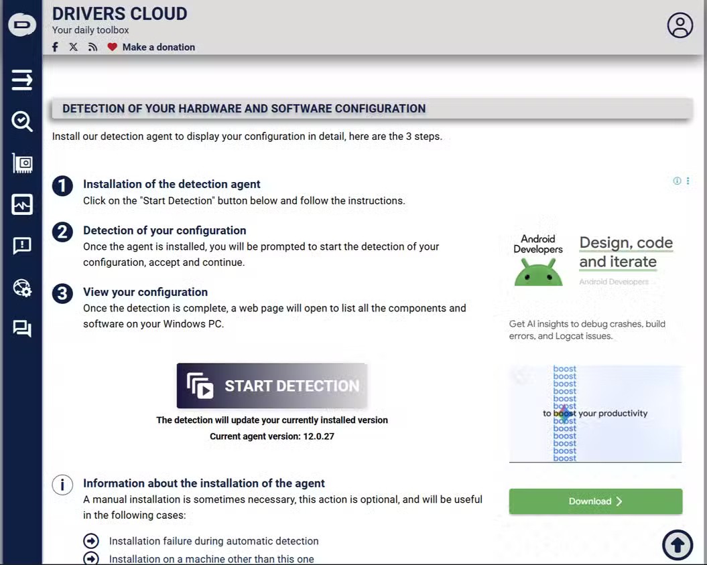Screen dimensions: 707x565
Task: Click the Drivers Cloud logo icon
Action: coord(21,24)
